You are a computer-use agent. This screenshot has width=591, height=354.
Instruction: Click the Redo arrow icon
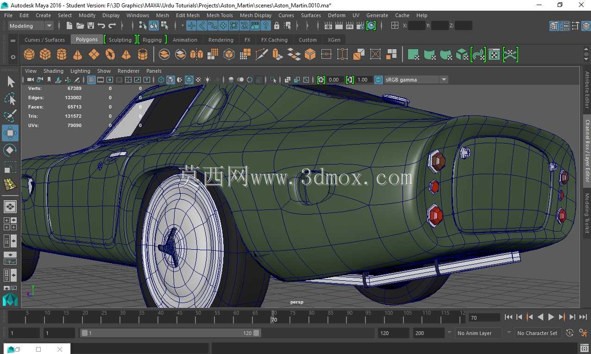tap(112, 25)
